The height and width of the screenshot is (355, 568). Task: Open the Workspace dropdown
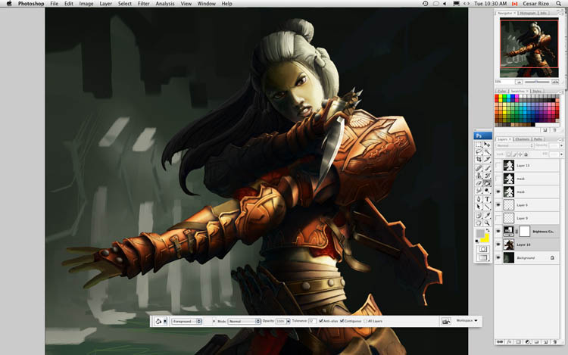(467, 321)
